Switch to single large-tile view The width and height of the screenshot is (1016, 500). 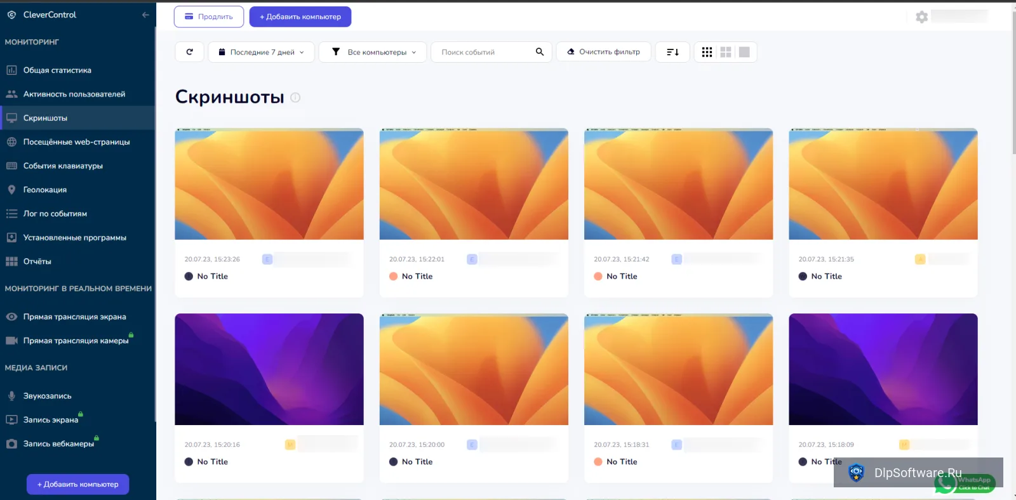(x=744, y=52)
